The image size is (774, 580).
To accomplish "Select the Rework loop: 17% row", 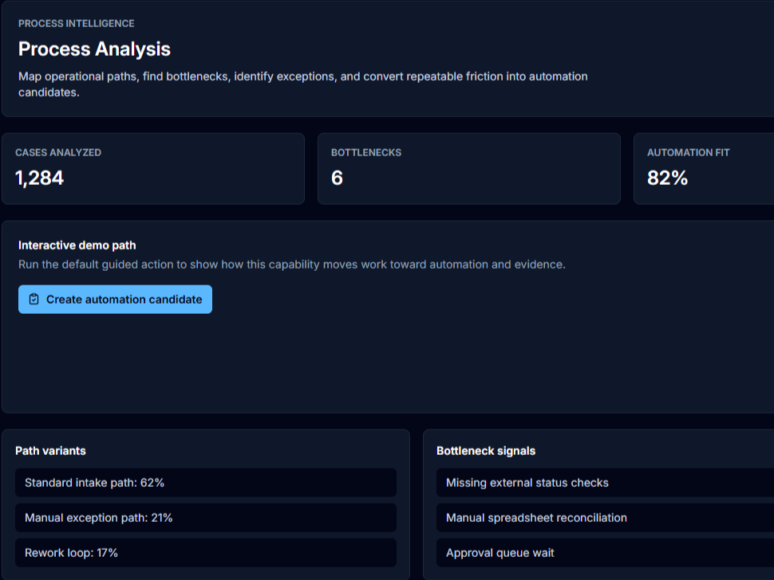I will coord(205,552).
